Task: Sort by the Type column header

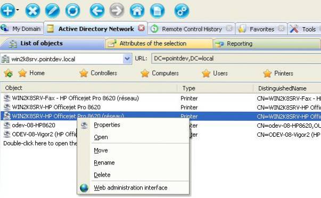Action: point(215,88)
